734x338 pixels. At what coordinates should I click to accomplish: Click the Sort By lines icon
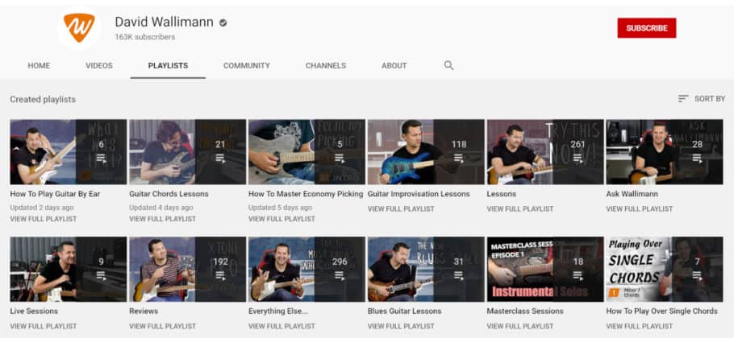(x=683, y=99)
